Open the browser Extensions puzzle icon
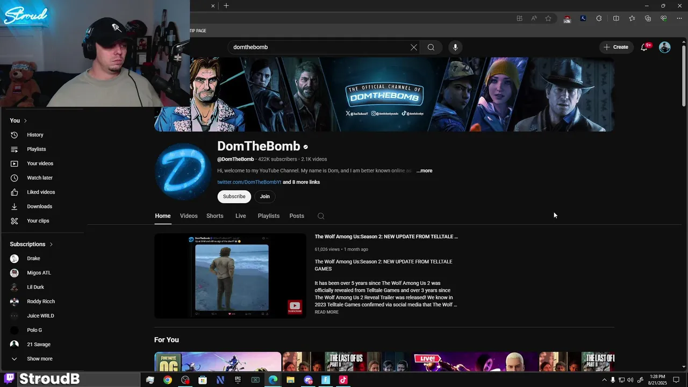This screenshot has width=688, height=387. (599, 18)
